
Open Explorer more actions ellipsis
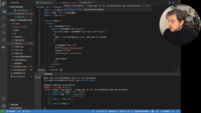(31, 3)
